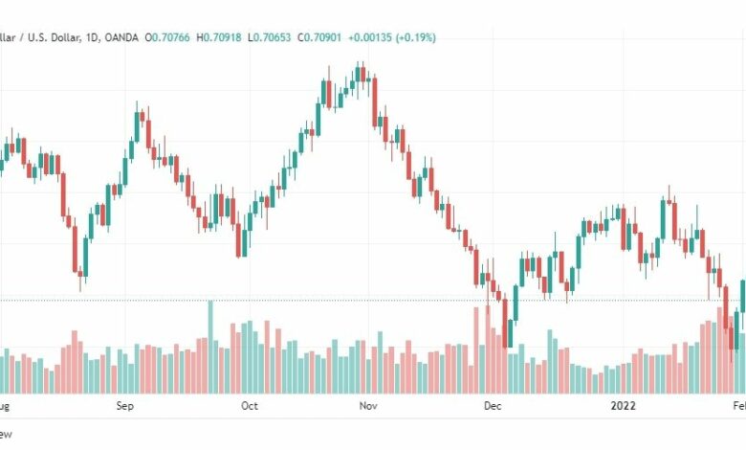
Task: Click the Nov label on time axis
Action: (x=368, y=406)
